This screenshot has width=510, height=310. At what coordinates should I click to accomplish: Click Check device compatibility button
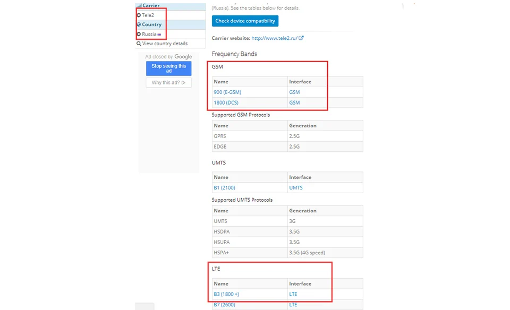(x=245, y=21)
